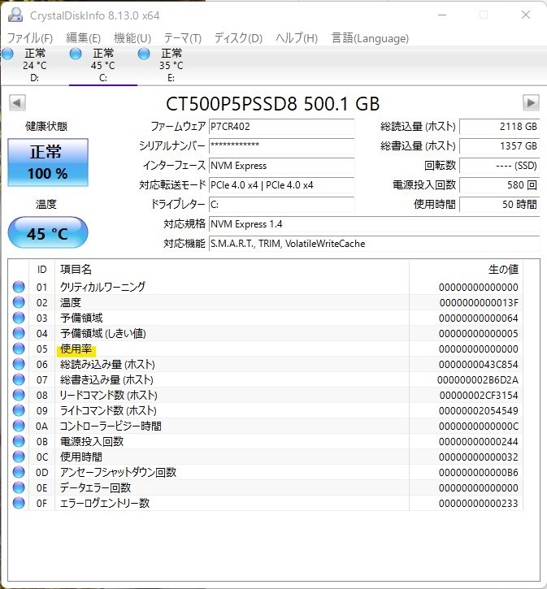Select raw value 0000002054549
Screen dimensions: 547x589
[479, 410]
